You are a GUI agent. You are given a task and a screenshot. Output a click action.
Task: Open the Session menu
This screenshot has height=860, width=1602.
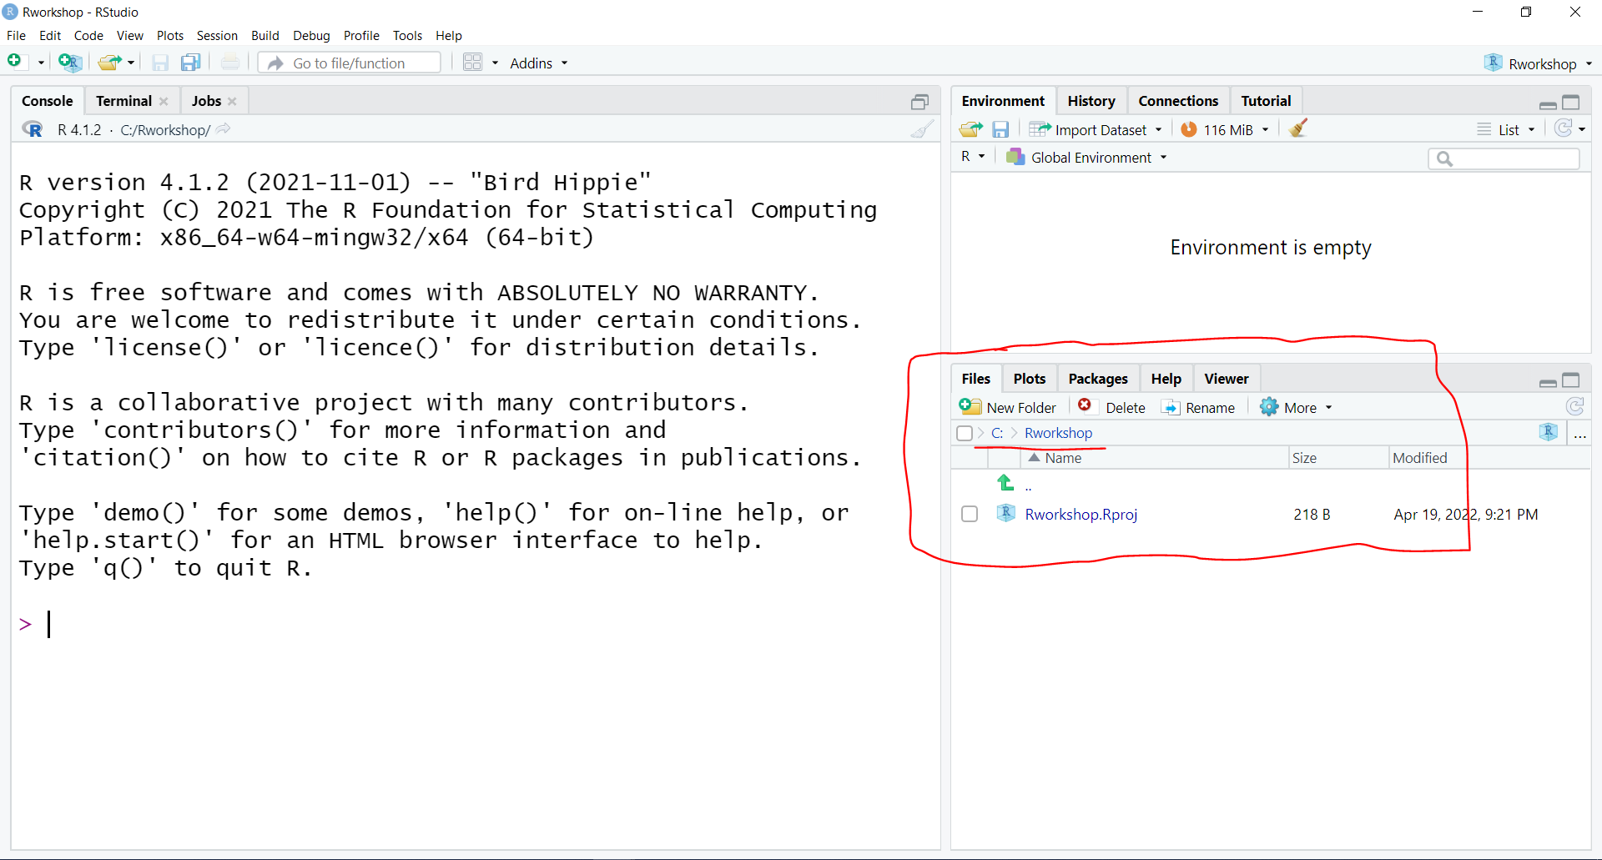(217, 35)
